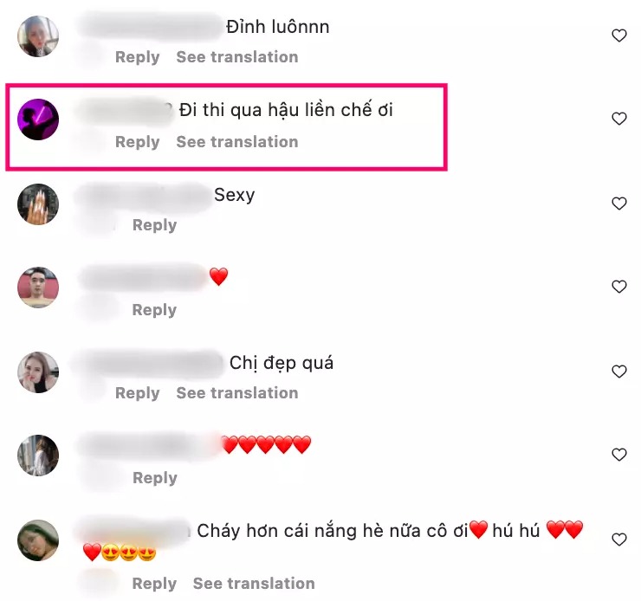See translation of "Chị đẹp quá"

pyautogui.click(x=237, y=392)
